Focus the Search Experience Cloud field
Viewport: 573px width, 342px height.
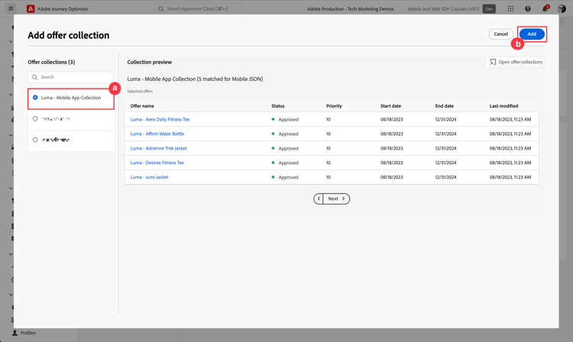point(199,8)
